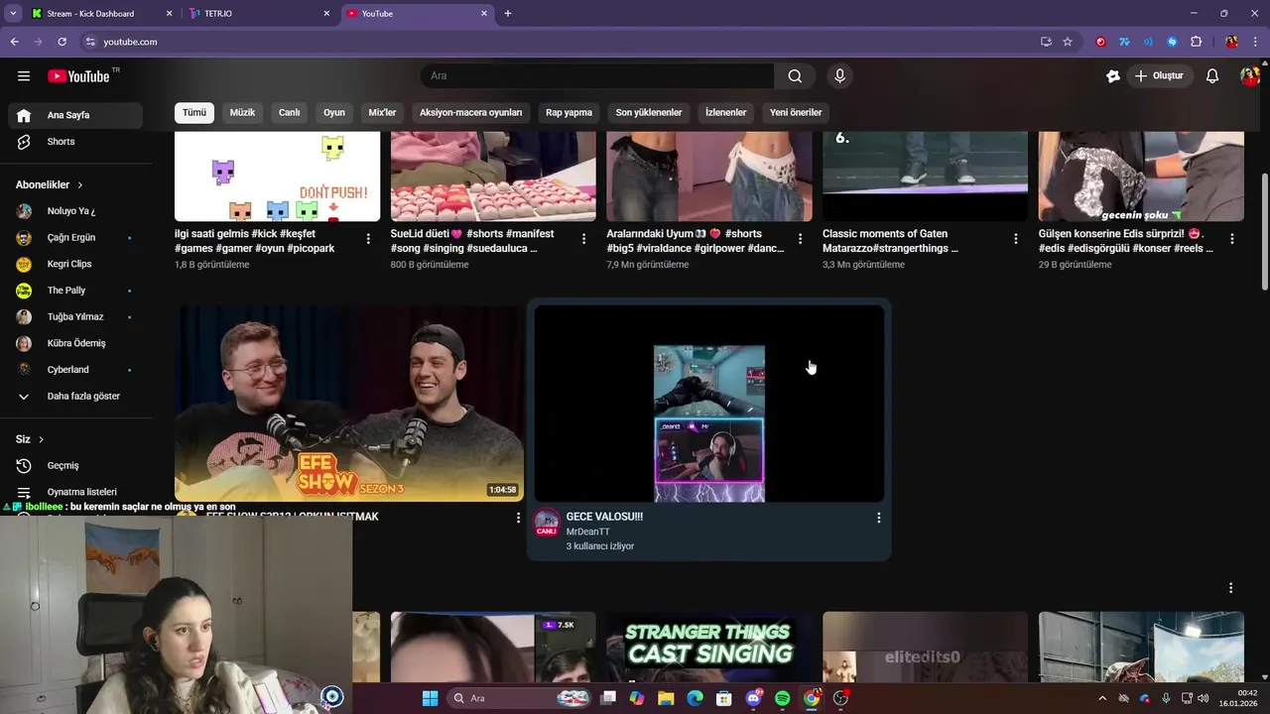This screenshot has height=714, width=1270.
Task: Open the Stranger Things Cast Singing thumbnail
Action: (x=709, y=647)
